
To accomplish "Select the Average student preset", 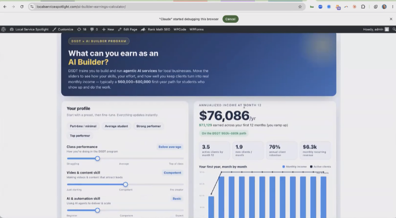I will (x=116, y=126).
